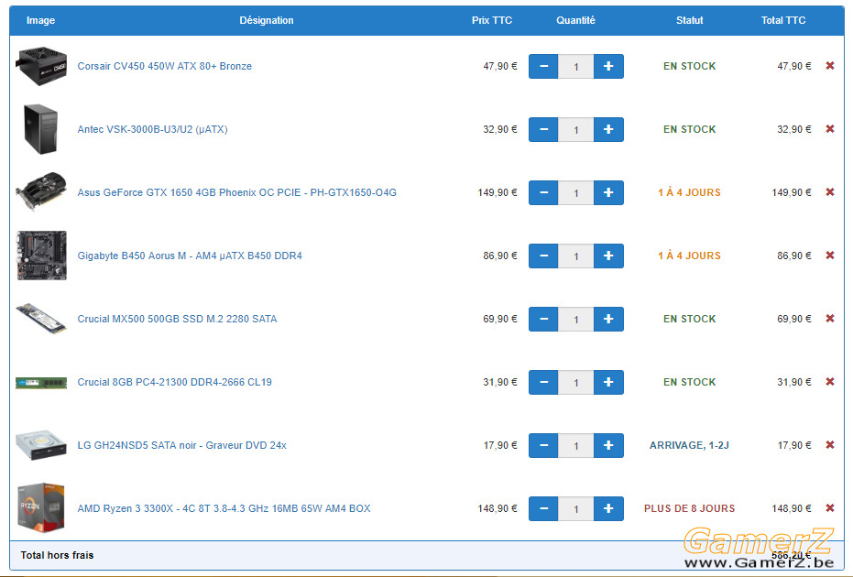Click the Asus GTX 1650 graphics card image
This screenshot has width=853, height=577.
coord(41,191)
